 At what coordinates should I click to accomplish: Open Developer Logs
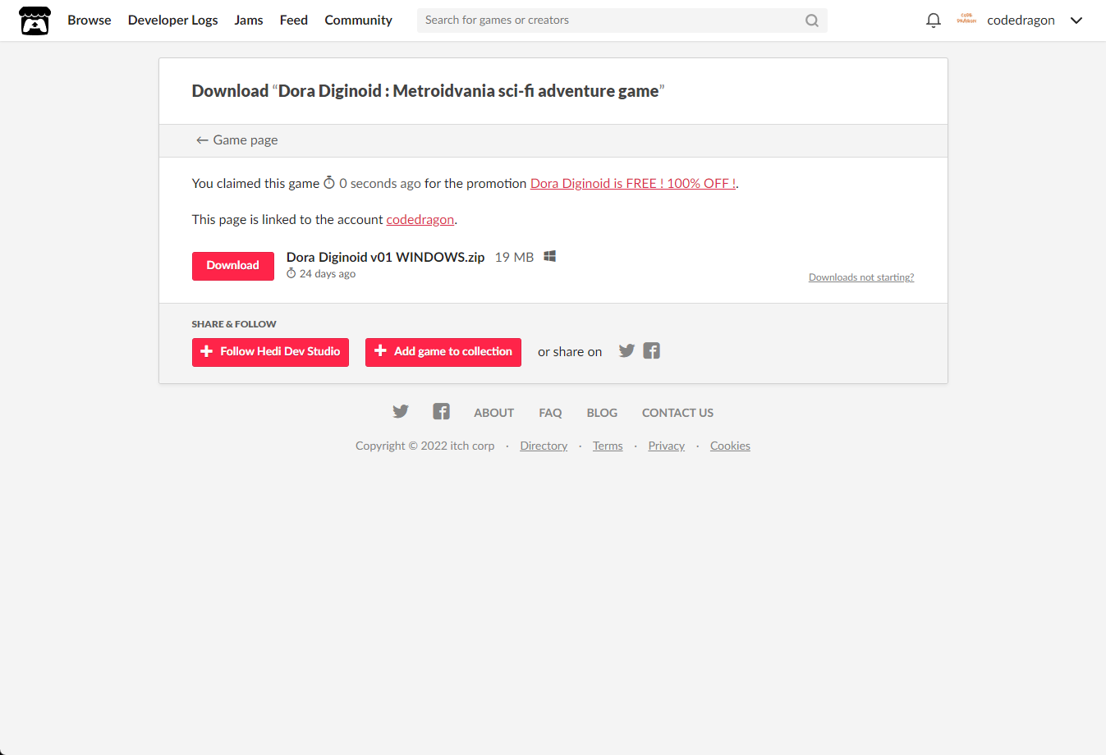(x=173, y=21)
